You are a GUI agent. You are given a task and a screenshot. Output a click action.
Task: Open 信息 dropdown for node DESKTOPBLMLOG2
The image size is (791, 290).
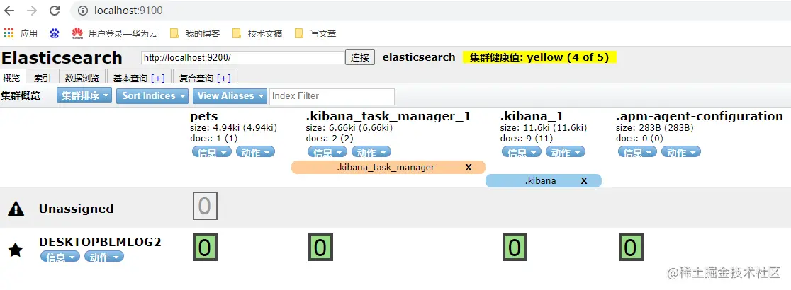pyautogui.click(x=60, y=257)
